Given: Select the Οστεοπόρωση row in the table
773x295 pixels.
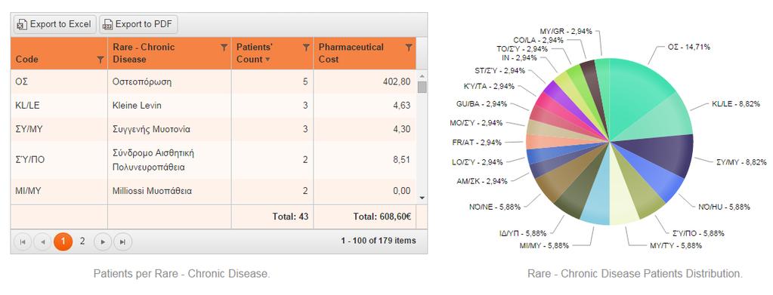Looking at the screenshot, I should [213, 81].
